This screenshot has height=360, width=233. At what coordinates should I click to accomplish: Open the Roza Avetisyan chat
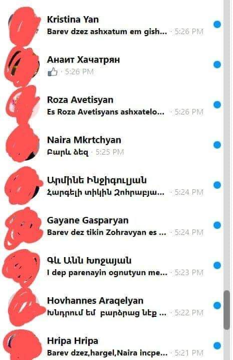(x=112, y=105)
